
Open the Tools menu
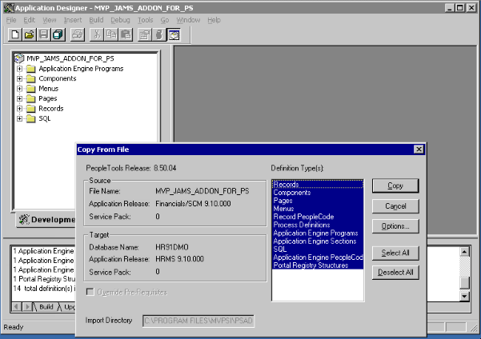coord(145,20)
